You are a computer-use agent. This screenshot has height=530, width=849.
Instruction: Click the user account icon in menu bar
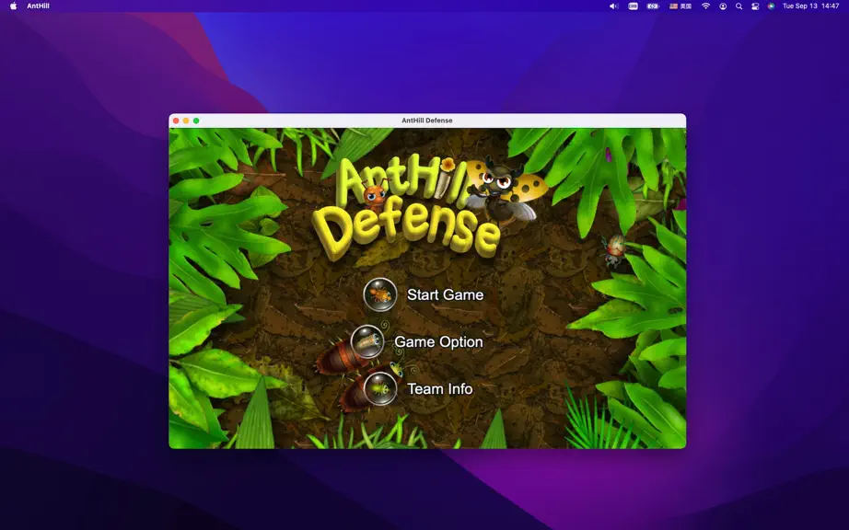click(x=723, y=6)
